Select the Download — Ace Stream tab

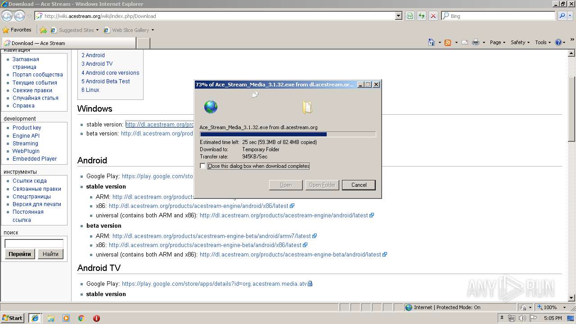click(x=68, y=43)
